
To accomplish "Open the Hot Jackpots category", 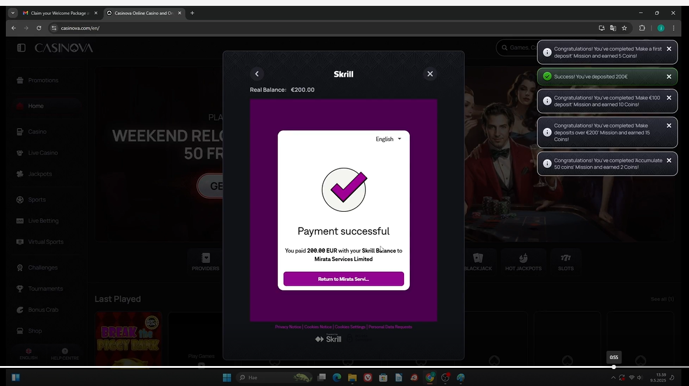I will click(x=523, y=261).
